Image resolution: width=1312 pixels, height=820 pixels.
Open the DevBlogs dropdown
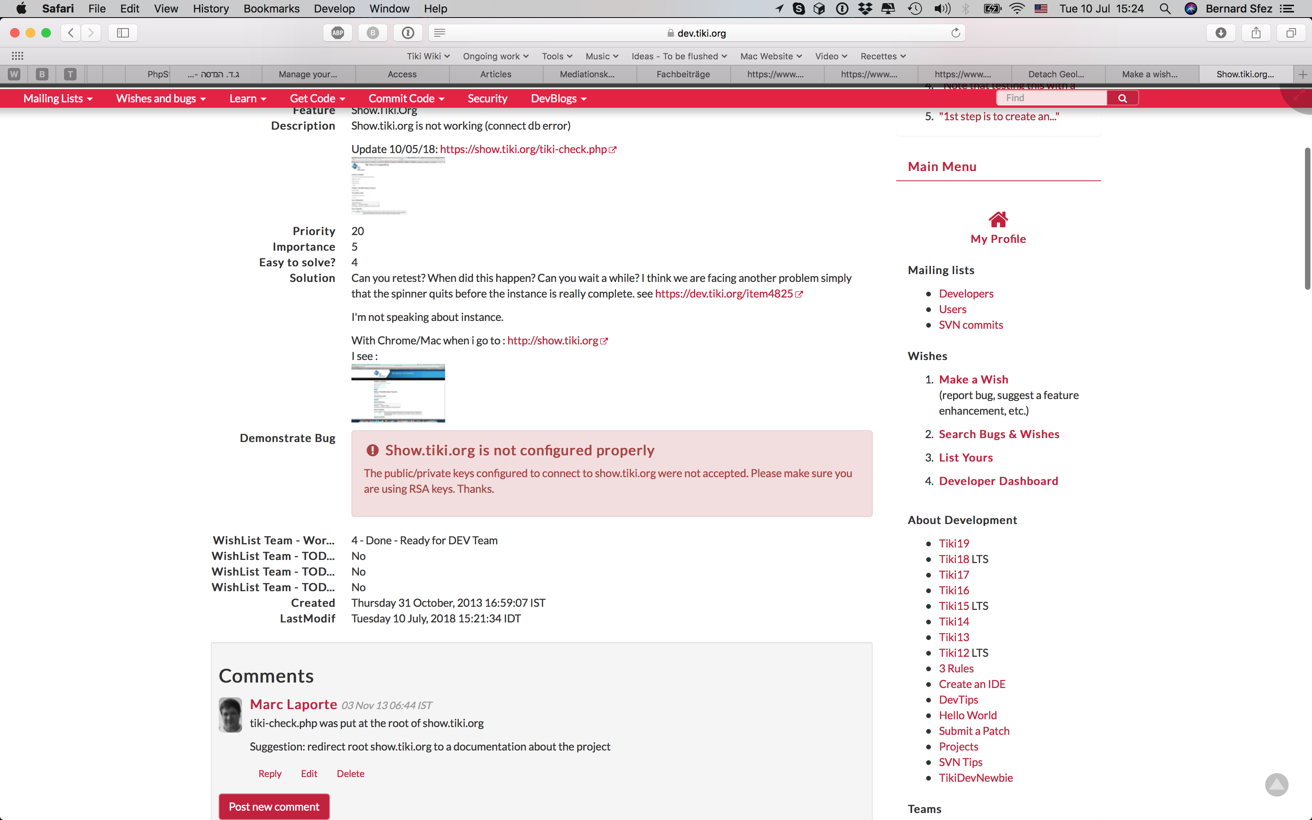pos(559,99)
